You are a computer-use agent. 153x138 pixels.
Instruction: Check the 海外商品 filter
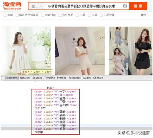click(x=60, y=15)
